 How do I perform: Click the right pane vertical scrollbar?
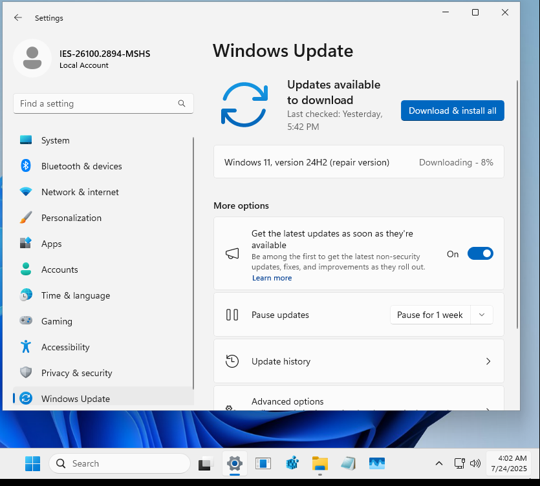click(517, 204)
